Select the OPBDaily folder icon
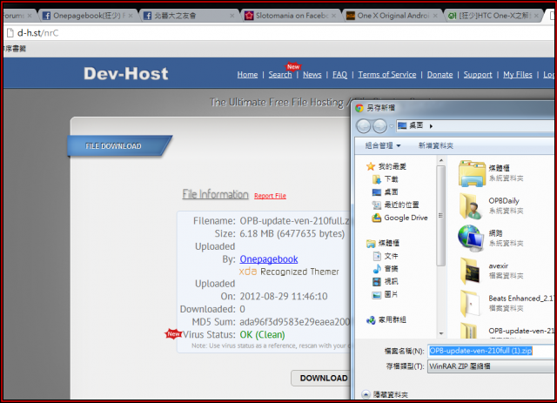 tap(471, 206)
